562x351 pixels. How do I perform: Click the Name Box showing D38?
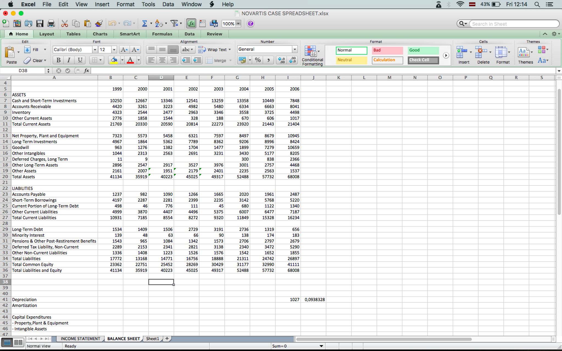(23, 71)
